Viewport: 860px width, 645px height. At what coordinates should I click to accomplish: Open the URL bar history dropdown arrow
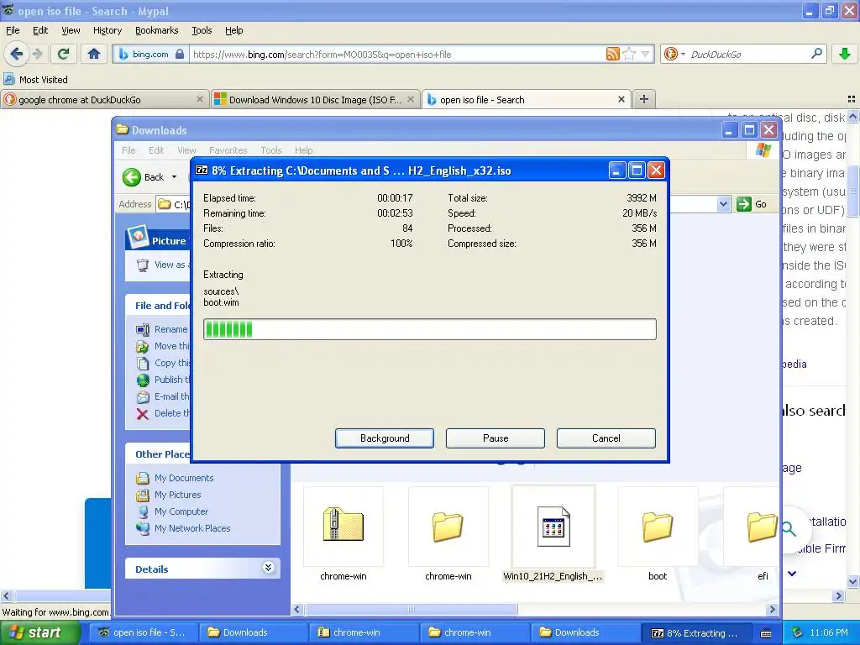[646, 54]
